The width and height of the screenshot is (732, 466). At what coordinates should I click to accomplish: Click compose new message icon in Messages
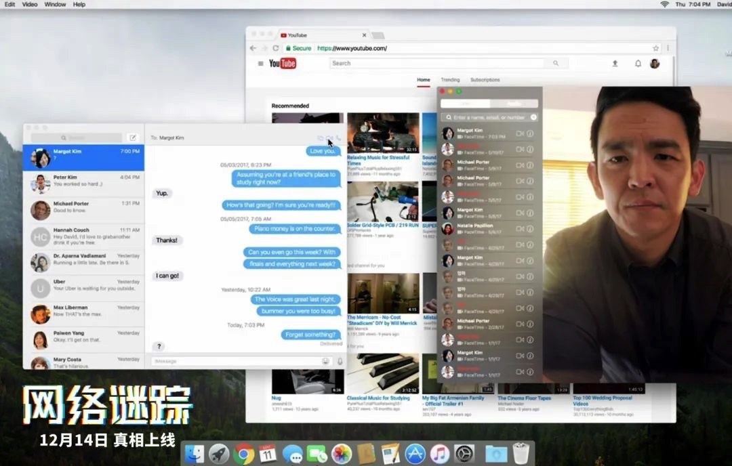tap(133, 137)
